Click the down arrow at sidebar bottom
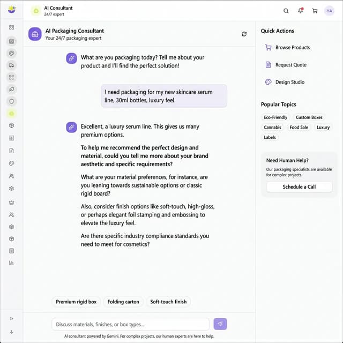 [12, 332]
